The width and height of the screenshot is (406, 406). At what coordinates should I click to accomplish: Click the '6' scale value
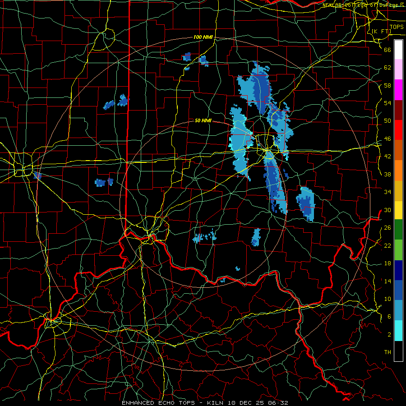[x=389, y=317]
